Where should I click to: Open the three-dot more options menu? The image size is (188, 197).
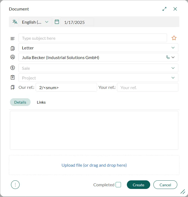click(15, 185)
